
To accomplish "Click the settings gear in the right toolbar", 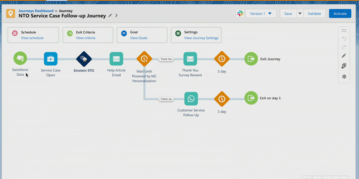I will 344,77.
